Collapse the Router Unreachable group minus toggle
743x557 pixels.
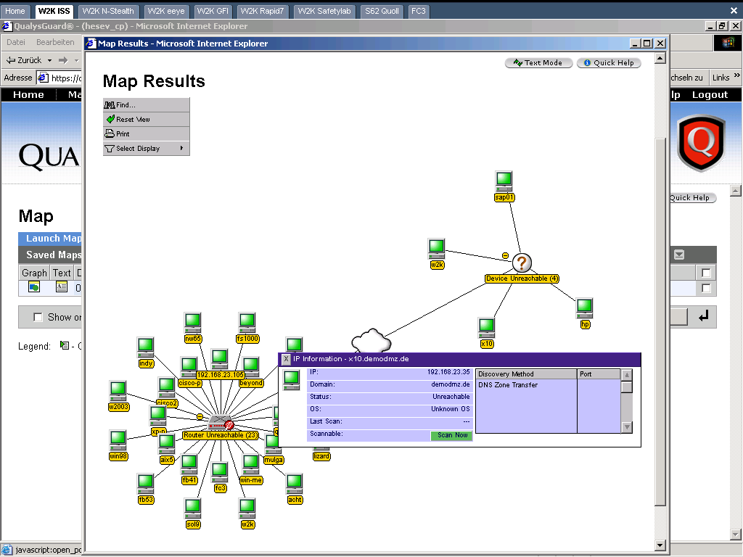point(200,417)
